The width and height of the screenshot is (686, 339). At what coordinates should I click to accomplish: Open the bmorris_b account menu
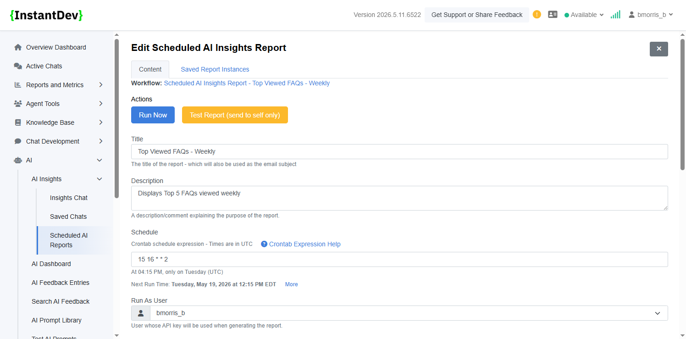[x=651, y=15]
